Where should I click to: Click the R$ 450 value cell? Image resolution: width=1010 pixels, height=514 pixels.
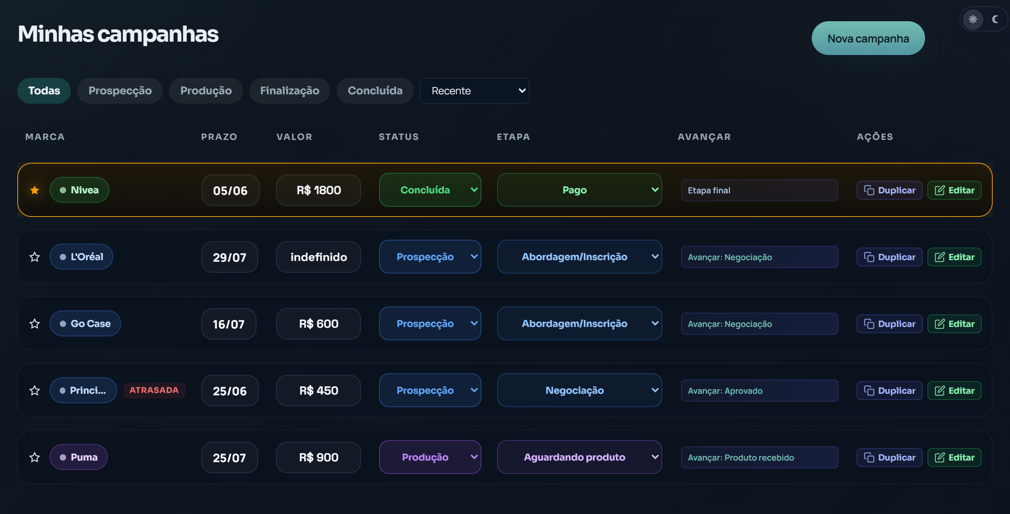pyautogui.click(x=319, y=391)
